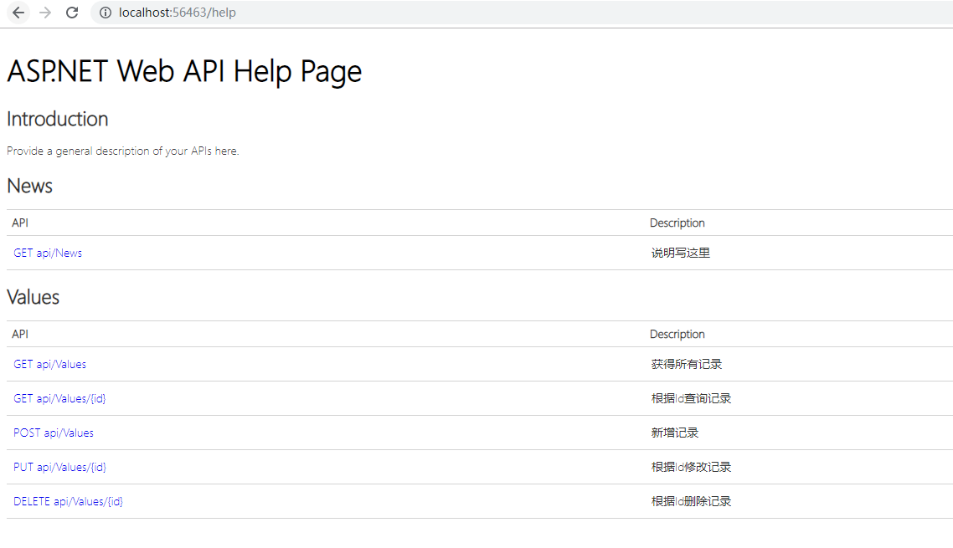This screenshot has width=953, height=548.
Task: Focus the address bar URL localhost:56463/help
Action: point(178,13)
